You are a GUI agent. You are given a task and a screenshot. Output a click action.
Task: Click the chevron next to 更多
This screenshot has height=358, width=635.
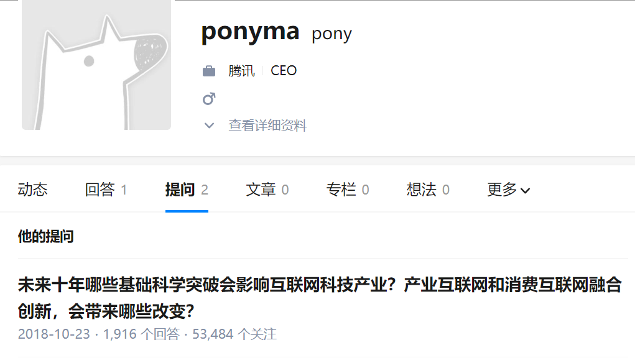pyautogui.click(x=526, y=190)
